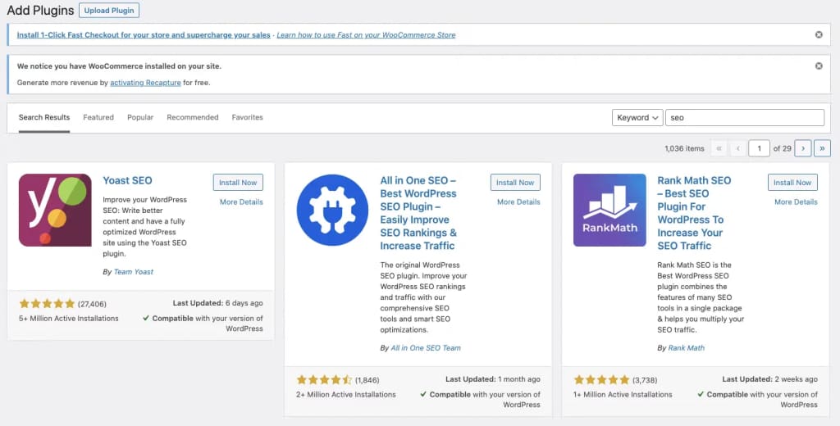Click the first page arrow button
Screen dimensions: 840x426
click(719, 148)
